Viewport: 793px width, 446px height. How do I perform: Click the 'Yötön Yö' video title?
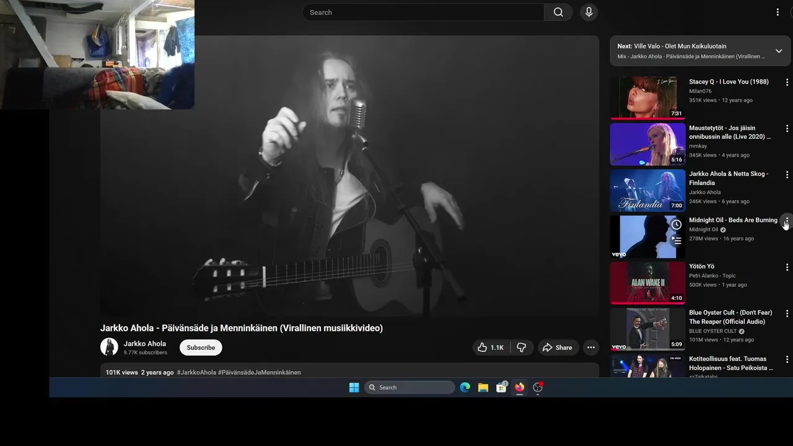pyautogui.click(x=702, y=266)
